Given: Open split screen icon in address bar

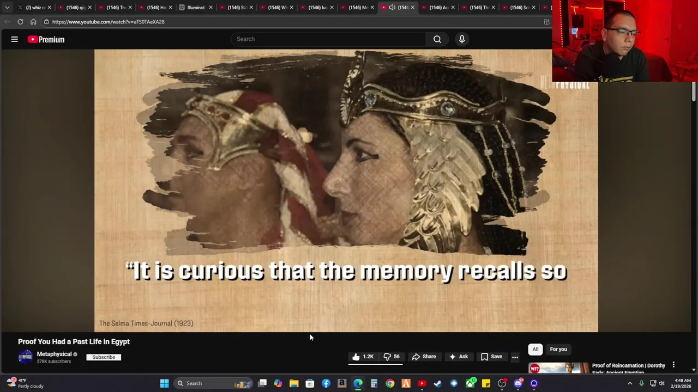Looking at the screenshot, I should tap(546, 22).
